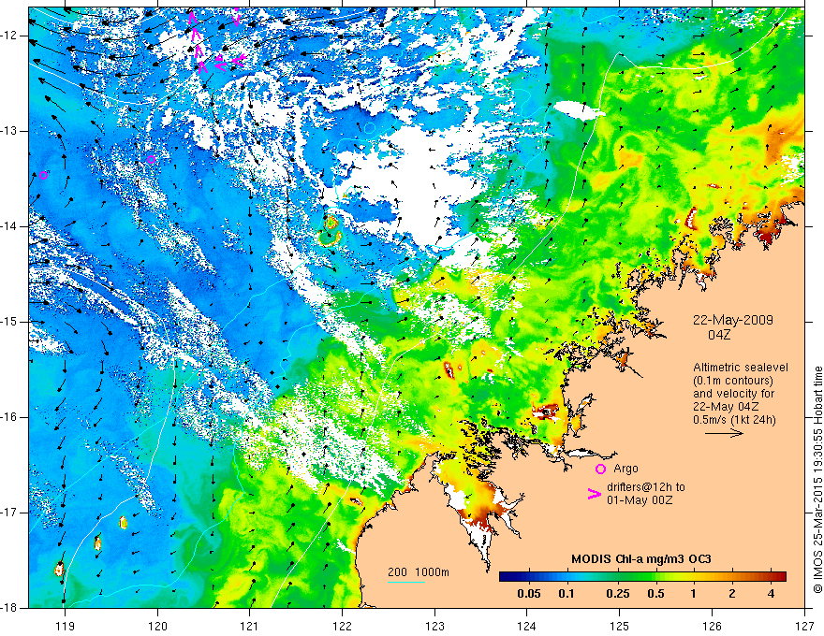Click the magenta drifters legend marker
The image size is (824, 636).
pos(595,493)
